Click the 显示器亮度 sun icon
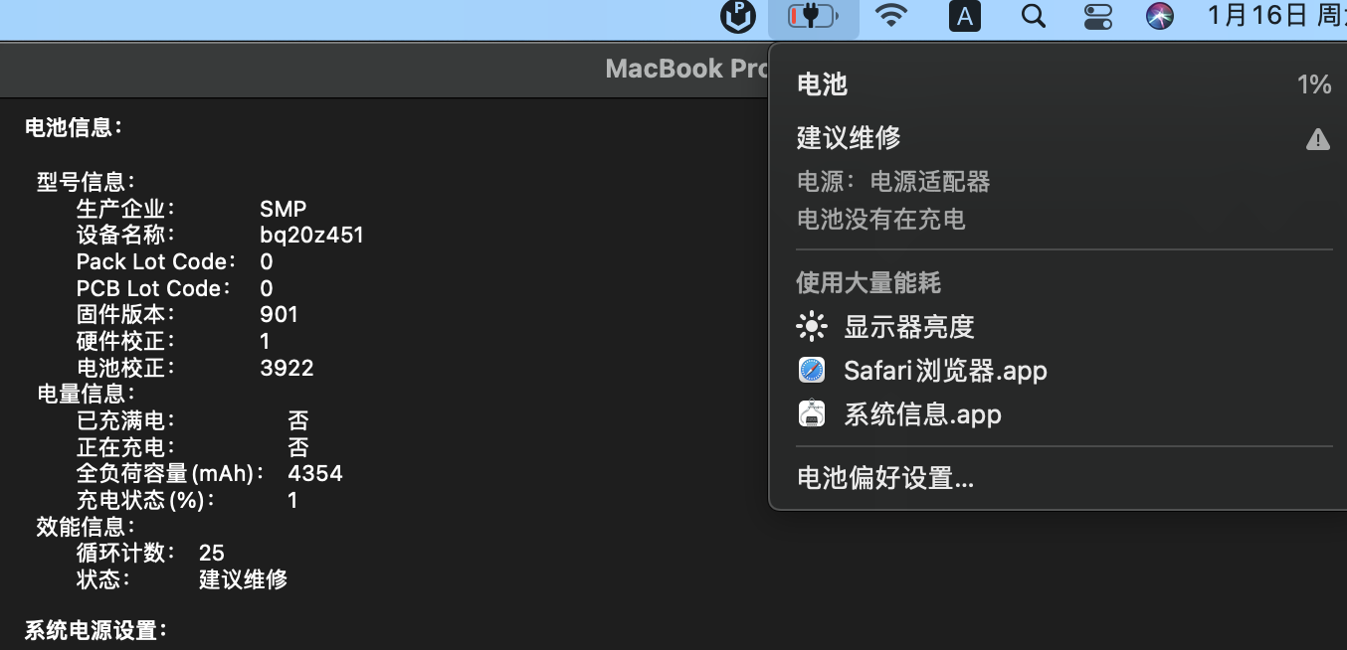This screenshot has height=650, width=1347. 812,326
